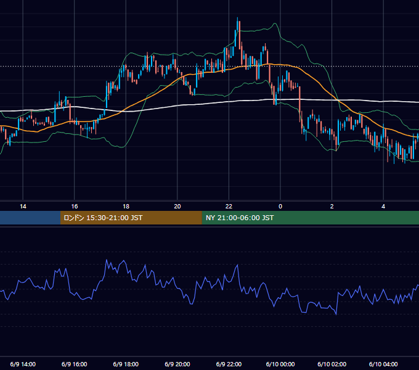This screenshot has width=419, height=370.
Task: Click the 6/9 18:00 date label
Action: [x=126, y=364]
